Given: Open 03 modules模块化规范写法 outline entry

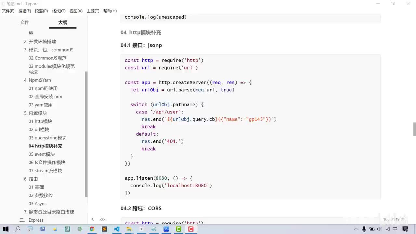Looking at the screenshot, I should click(52, 69).
